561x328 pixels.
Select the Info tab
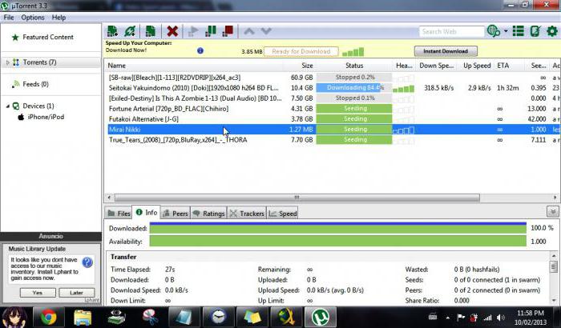tap(147, 213)
